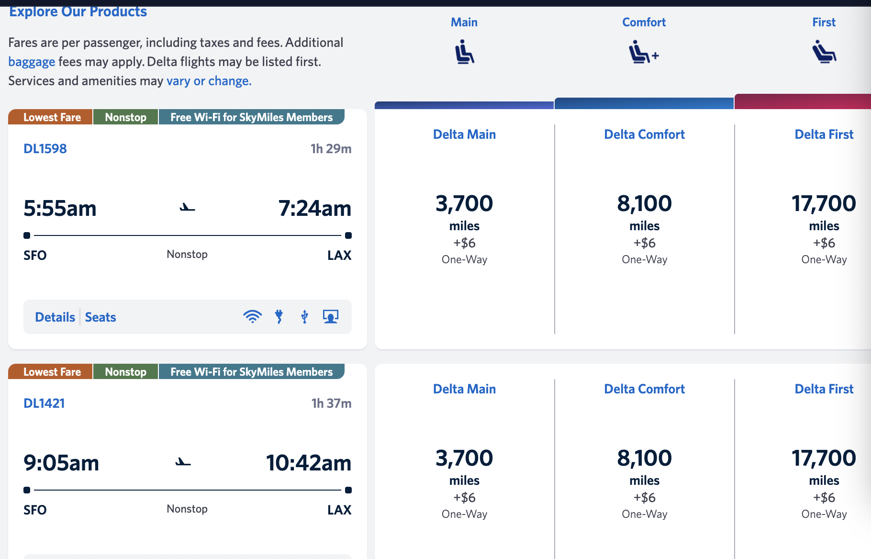The image size is (871, 559).
Task: Click the personal entertainment screen icon
Action: [331, 317]
